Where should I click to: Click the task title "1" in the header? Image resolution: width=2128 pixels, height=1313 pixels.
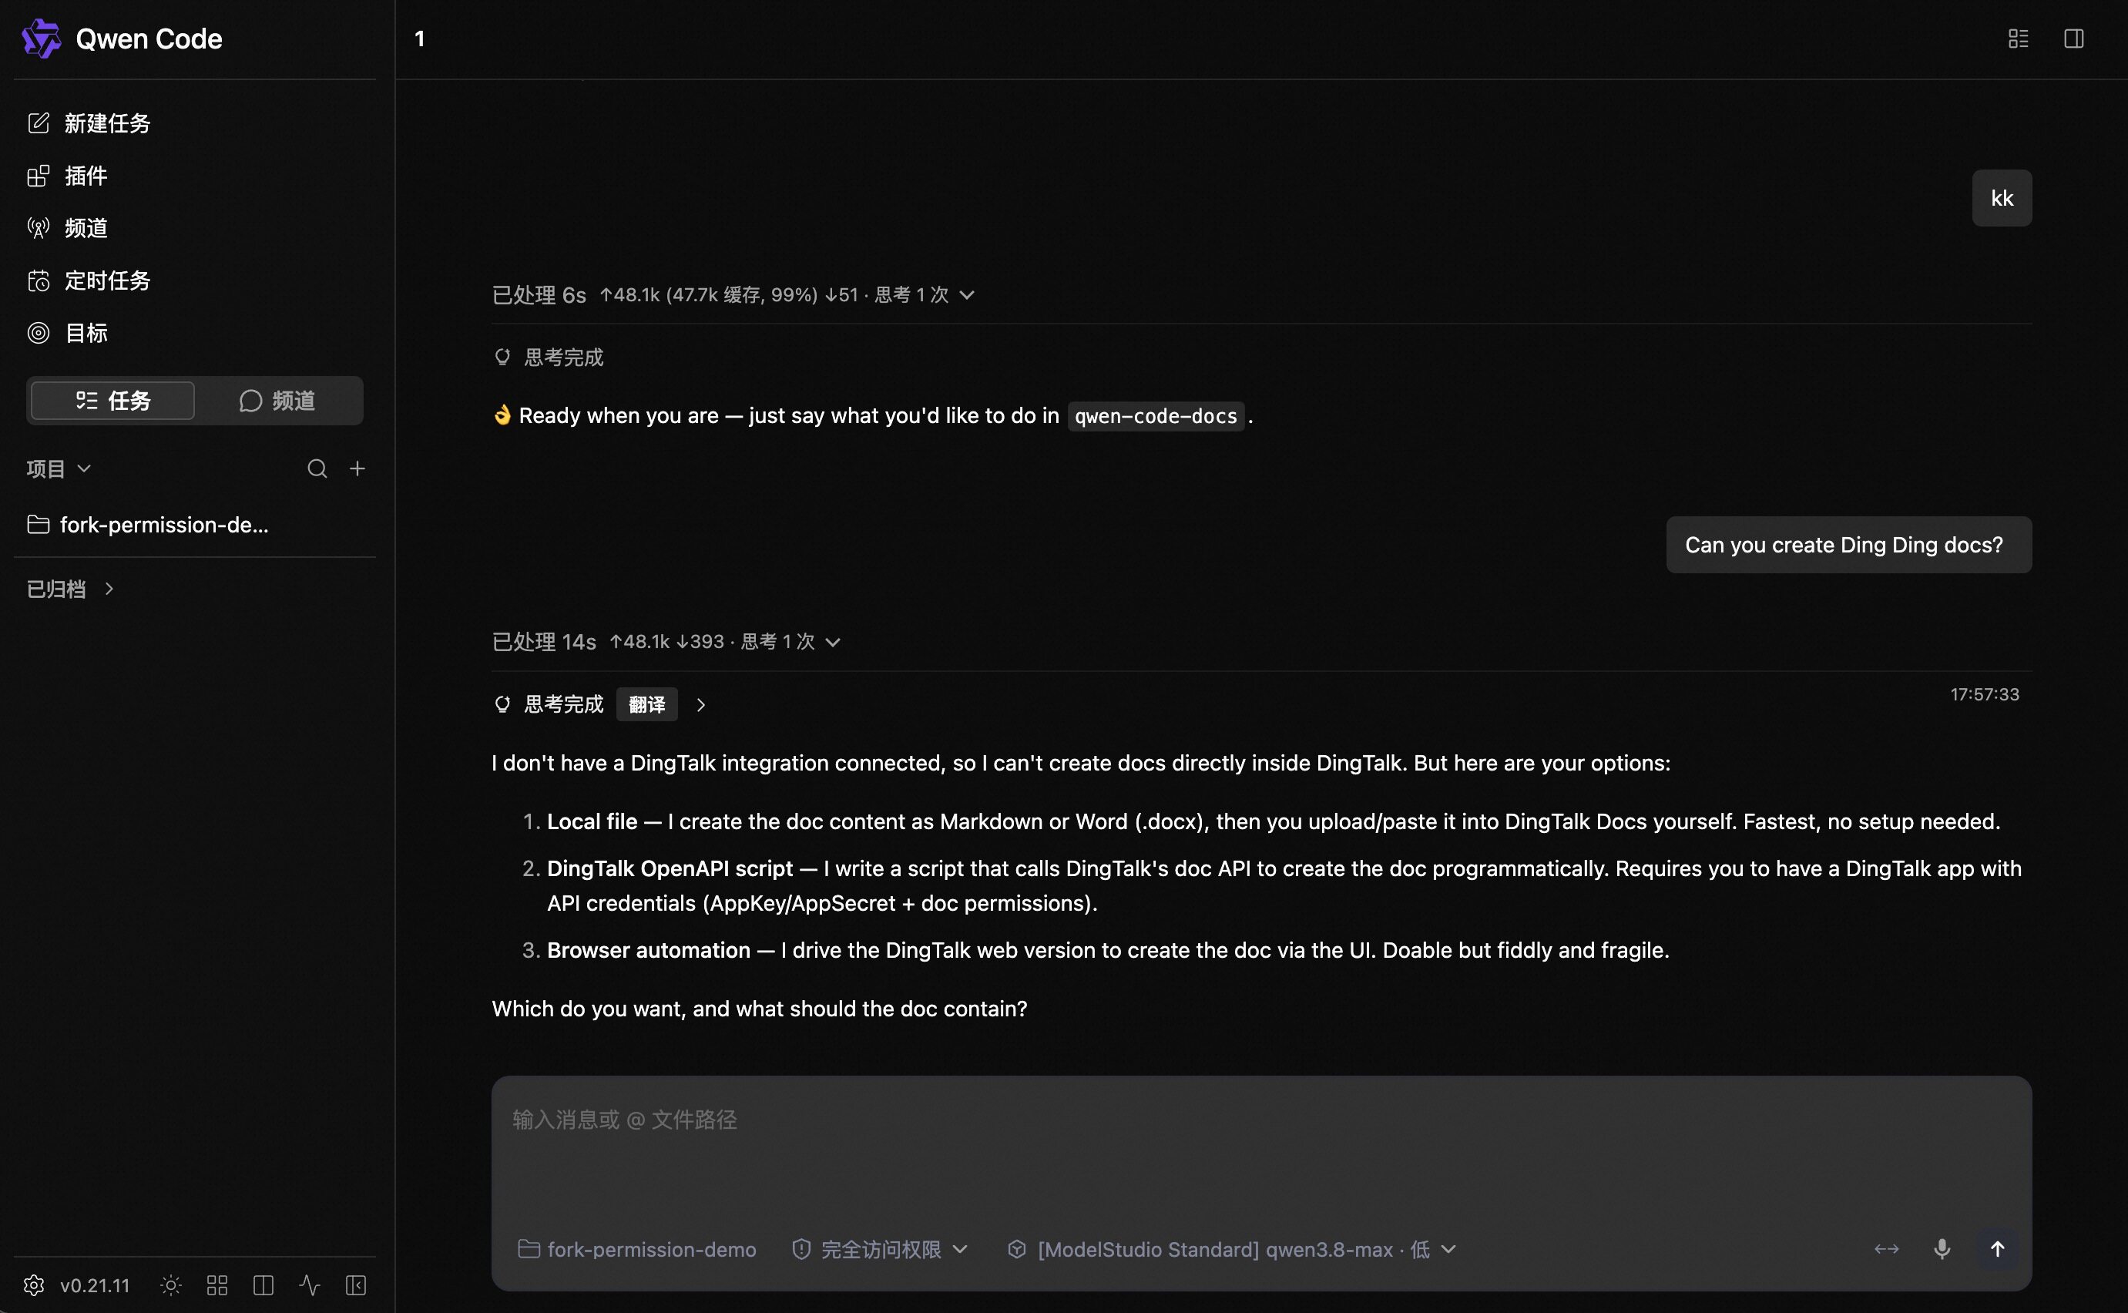[419, 39]
